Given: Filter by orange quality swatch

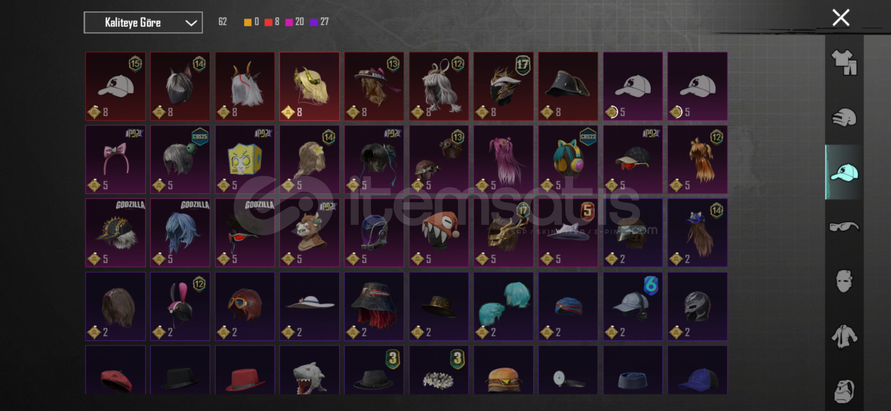Looking at the screenshot, I should point(248,22).
